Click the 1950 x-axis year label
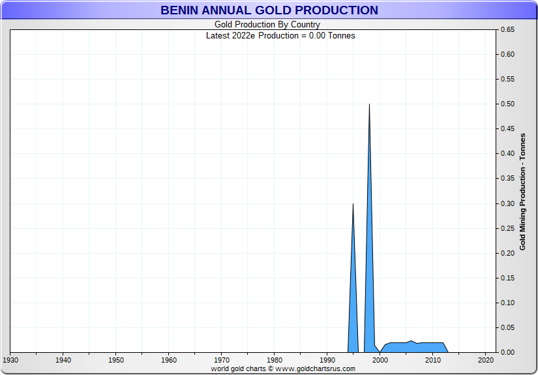 click(116, 360)
